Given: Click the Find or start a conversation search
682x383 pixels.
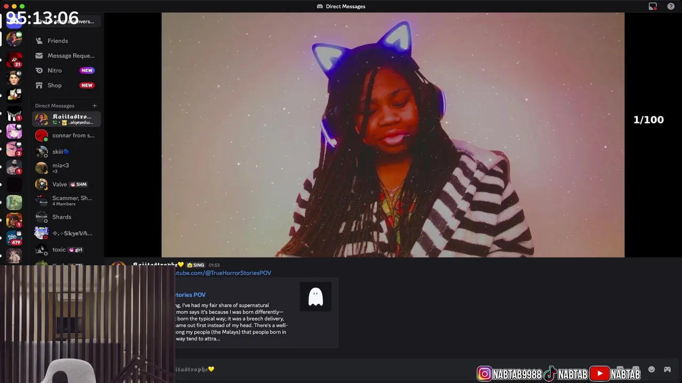Looking at the screenshot, I should tap(67, 22).
